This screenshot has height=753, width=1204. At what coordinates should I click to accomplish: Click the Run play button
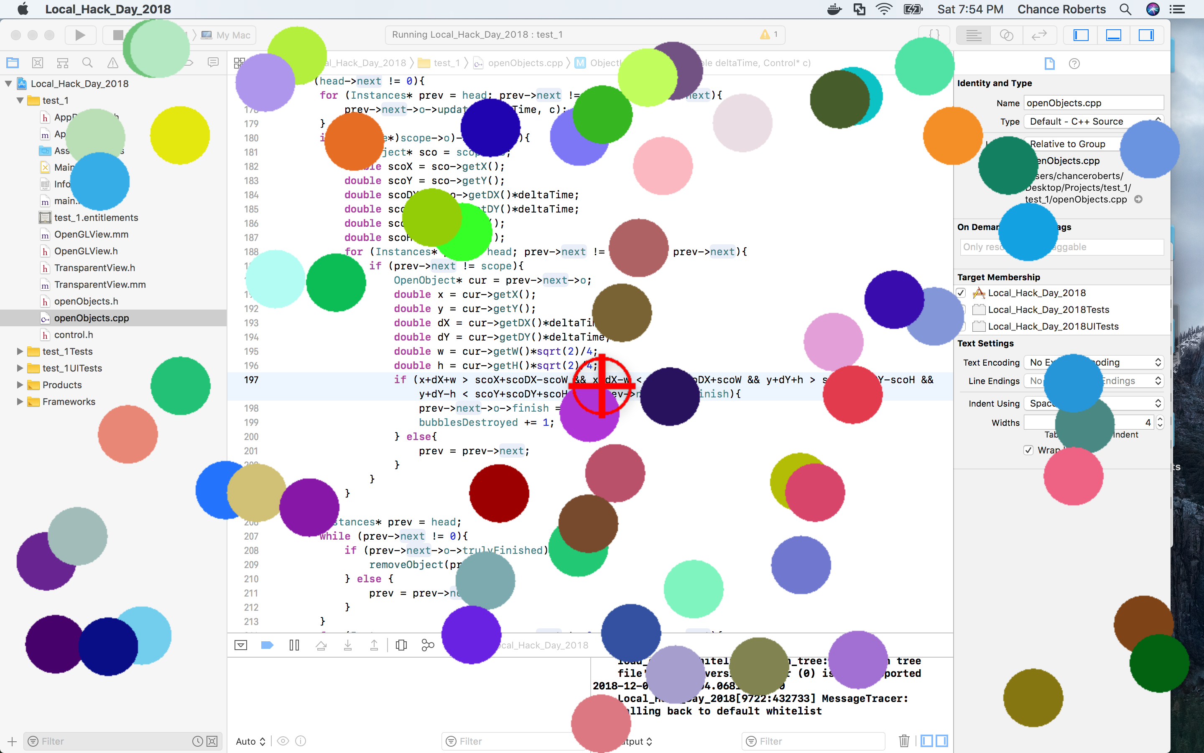tap(79, 35)
